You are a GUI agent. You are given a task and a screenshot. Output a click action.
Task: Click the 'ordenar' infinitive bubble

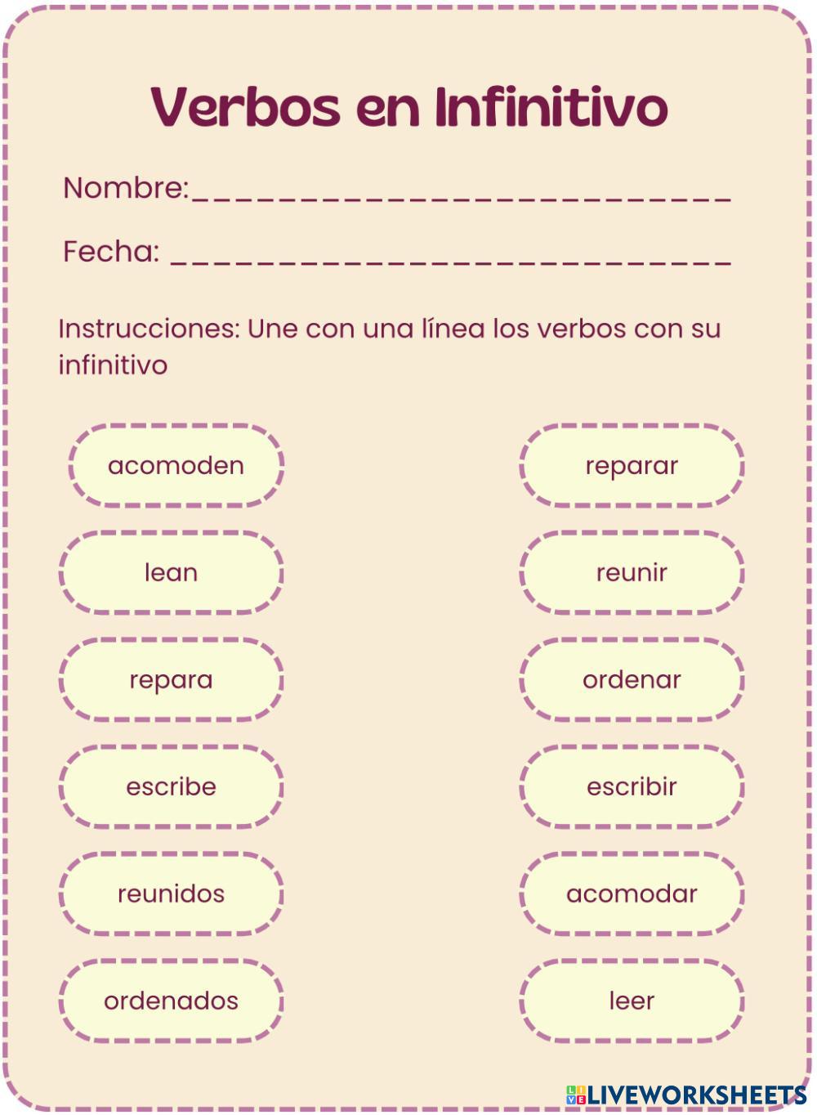coord(632,680)
